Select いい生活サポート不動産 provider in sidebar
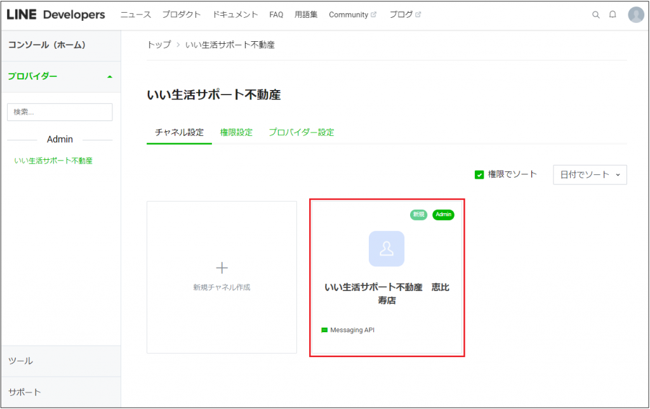The height and width of the screenshot is (409, 650). (x=53, y=160)
